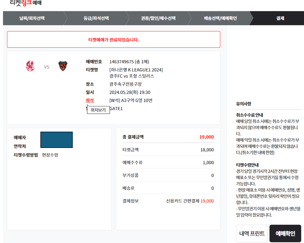The width and height of the screenshot is (304, 243).
Task: Open the 날짜/회차선택 step tab
Action: tap(32, 18)
